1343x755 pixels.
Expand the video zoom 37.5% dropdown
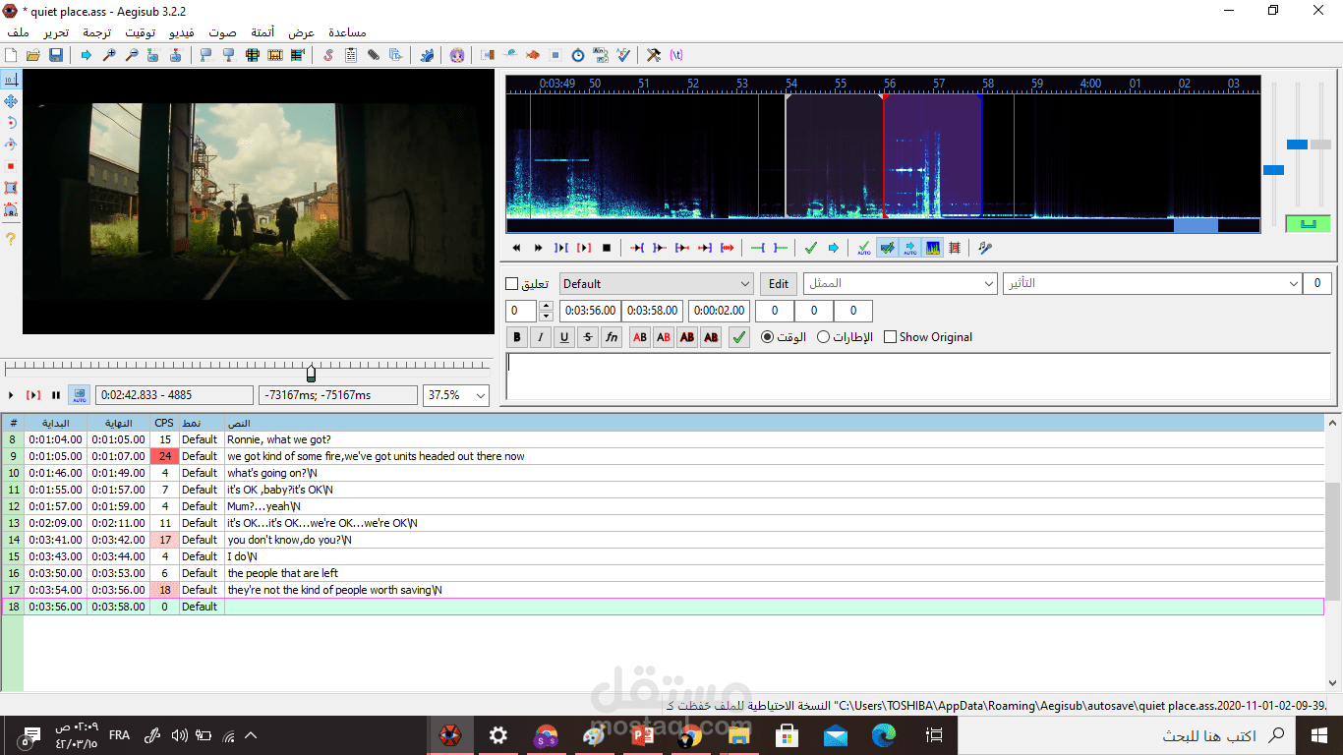(456, 395)
